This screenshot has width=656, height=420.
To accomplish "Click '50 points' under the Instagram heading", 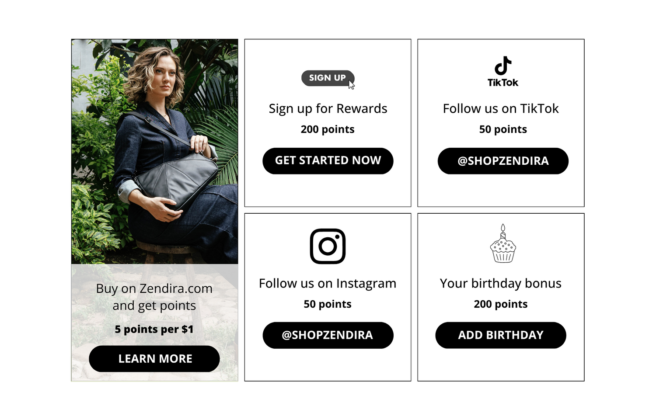I will (328, 304).
